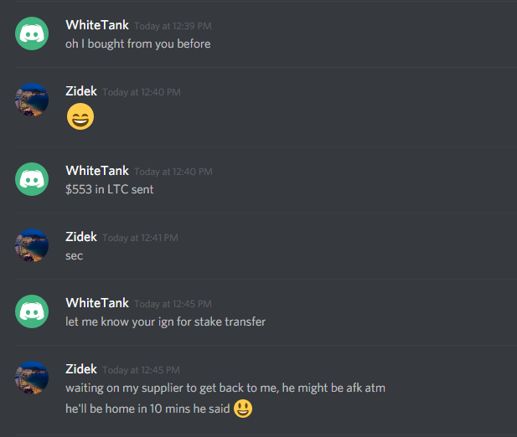Open Zidek username at 12:40 PM
This screenshot has width=517, height=437.
coord(81,91)
